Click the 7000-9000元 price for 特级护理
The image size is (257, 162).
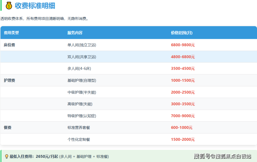[183, 116]
